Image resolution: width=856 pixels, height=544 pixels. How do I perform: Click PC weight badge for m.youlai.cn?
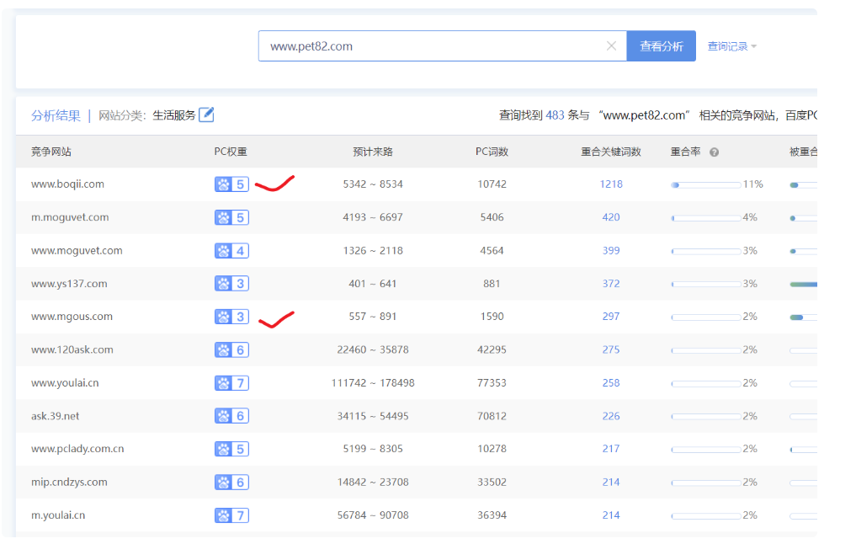click(232, 515)
